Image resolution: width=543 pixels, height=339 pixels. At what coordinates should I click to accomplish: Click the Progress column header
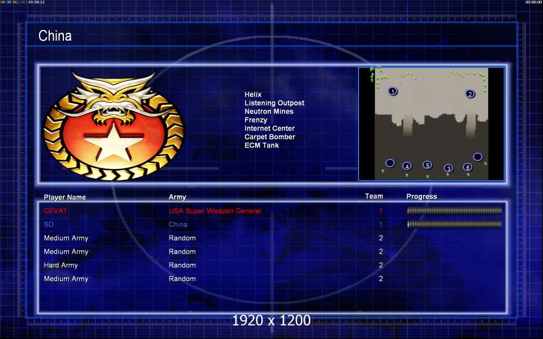[421, 197]
